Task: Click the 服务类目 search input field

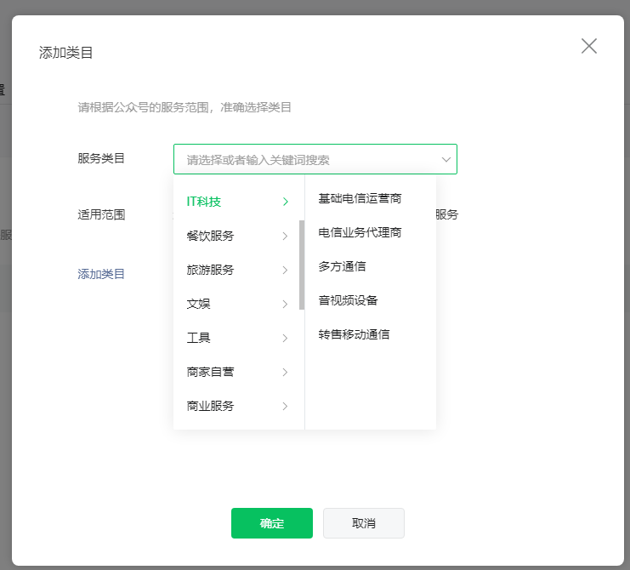Action: point(306,159)
